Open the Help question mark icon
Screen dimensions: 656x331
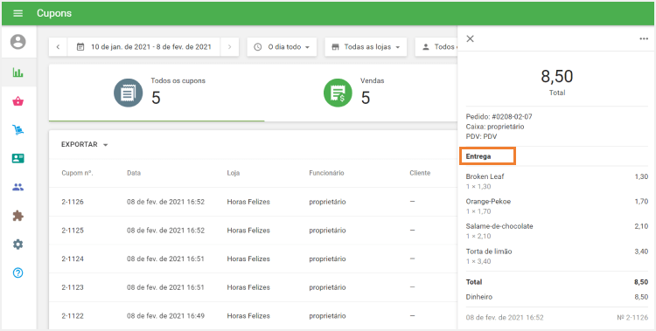(18, 272)
